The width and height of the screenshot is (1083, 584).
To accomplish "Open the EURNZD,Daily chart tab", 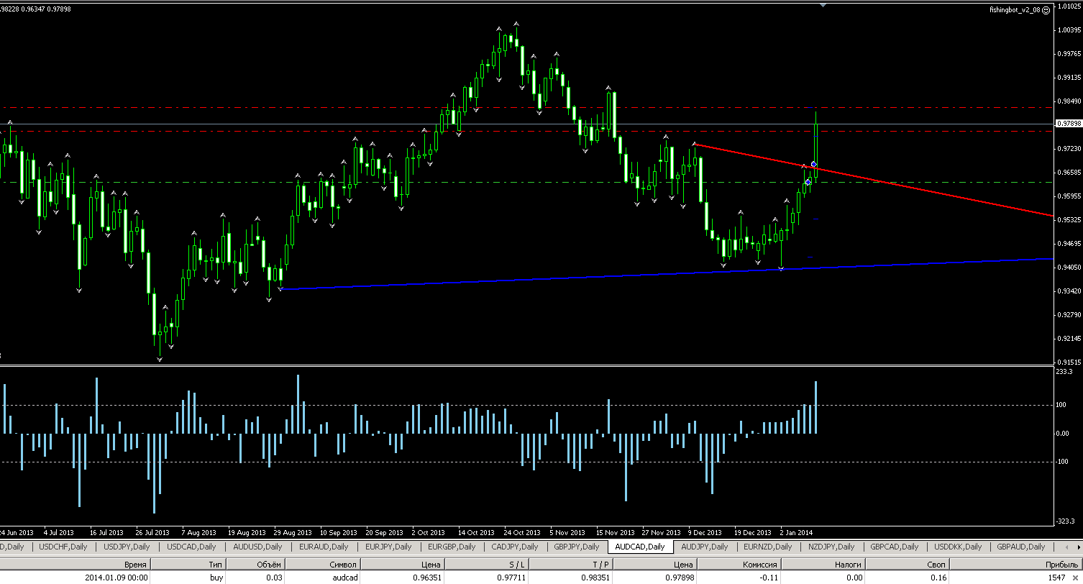I will pos(769,547).
